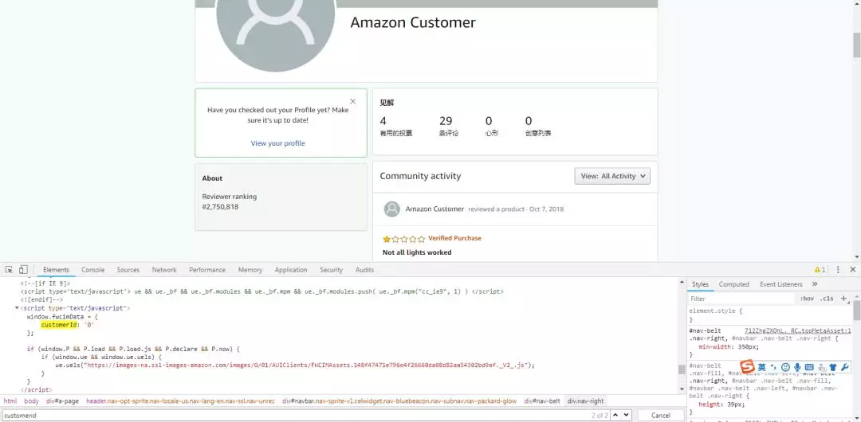The height and width of the screenshot is (422, 861).
Task: Click the View your profile link
Action: click(x=277, y=143)
